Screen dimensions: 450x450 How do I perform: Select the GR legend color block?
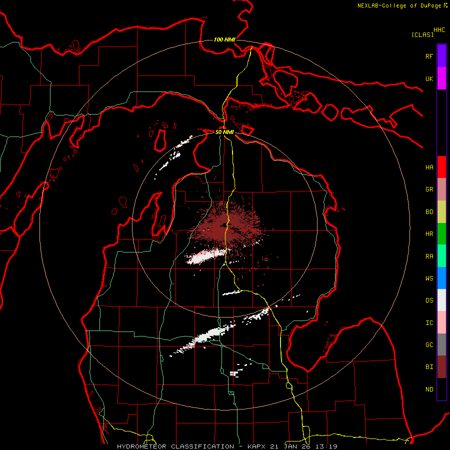(x=441, y=189)
